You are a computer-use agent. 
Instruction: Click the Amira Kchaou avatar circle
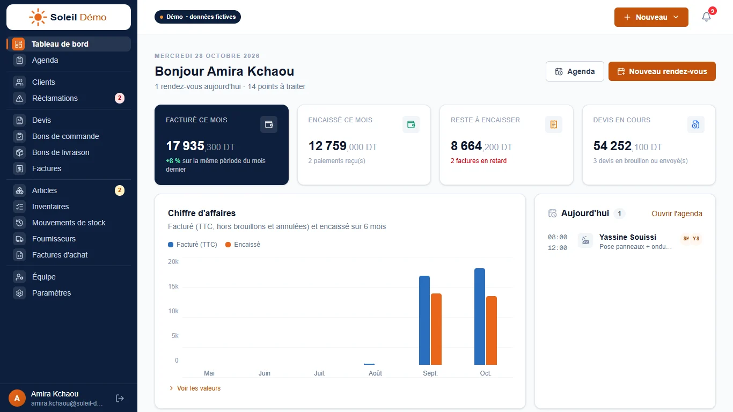pos(17,398)
